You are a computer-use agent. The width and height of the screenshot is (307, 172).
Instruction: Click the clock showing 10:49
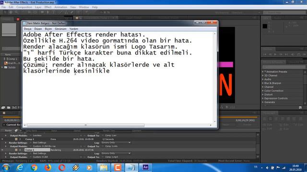point(295,166)
